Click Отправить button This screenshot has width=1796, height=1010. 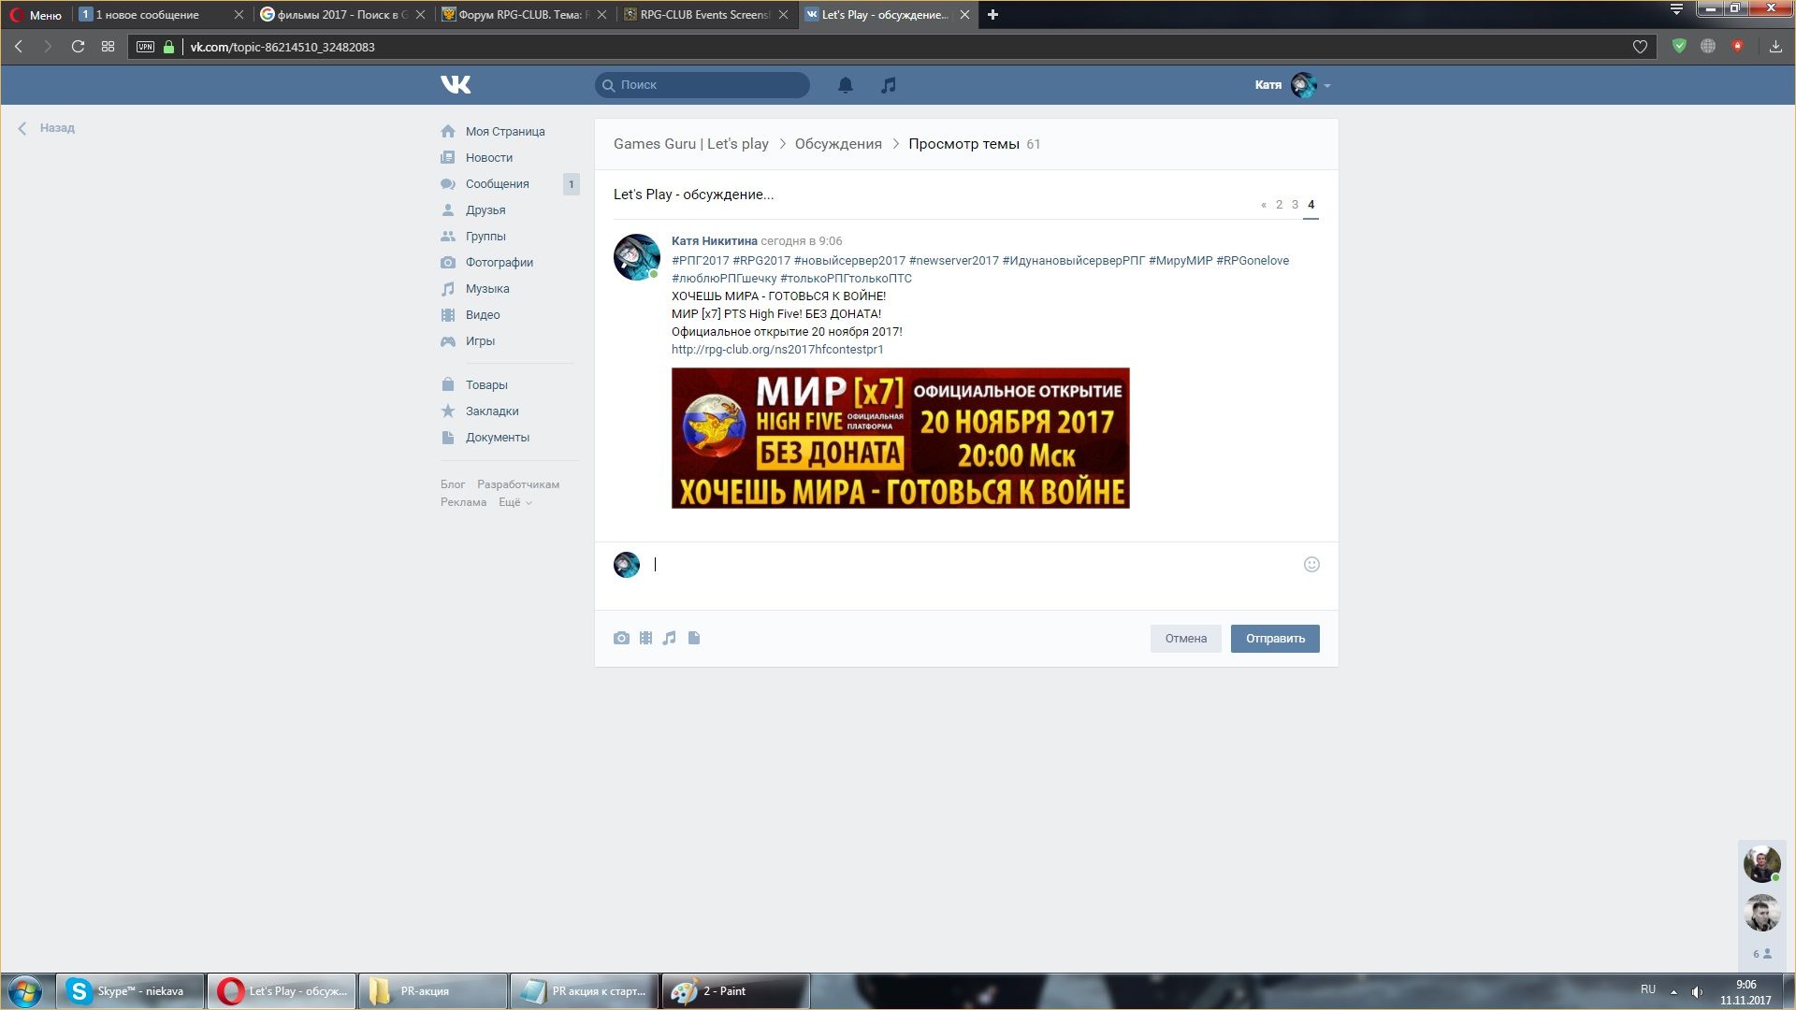(x=1275, y=638)
